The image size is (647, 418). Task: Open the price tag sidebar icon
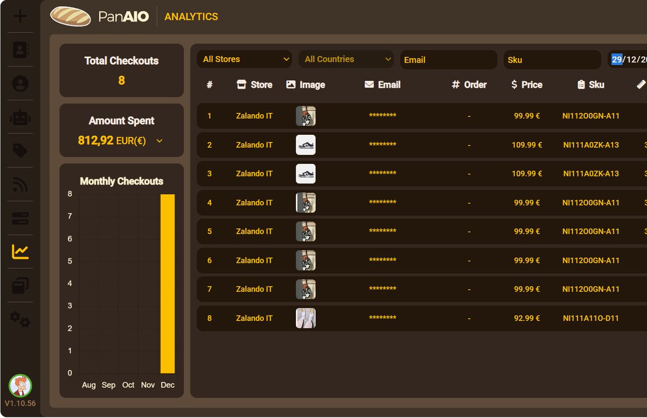point(20,151)
